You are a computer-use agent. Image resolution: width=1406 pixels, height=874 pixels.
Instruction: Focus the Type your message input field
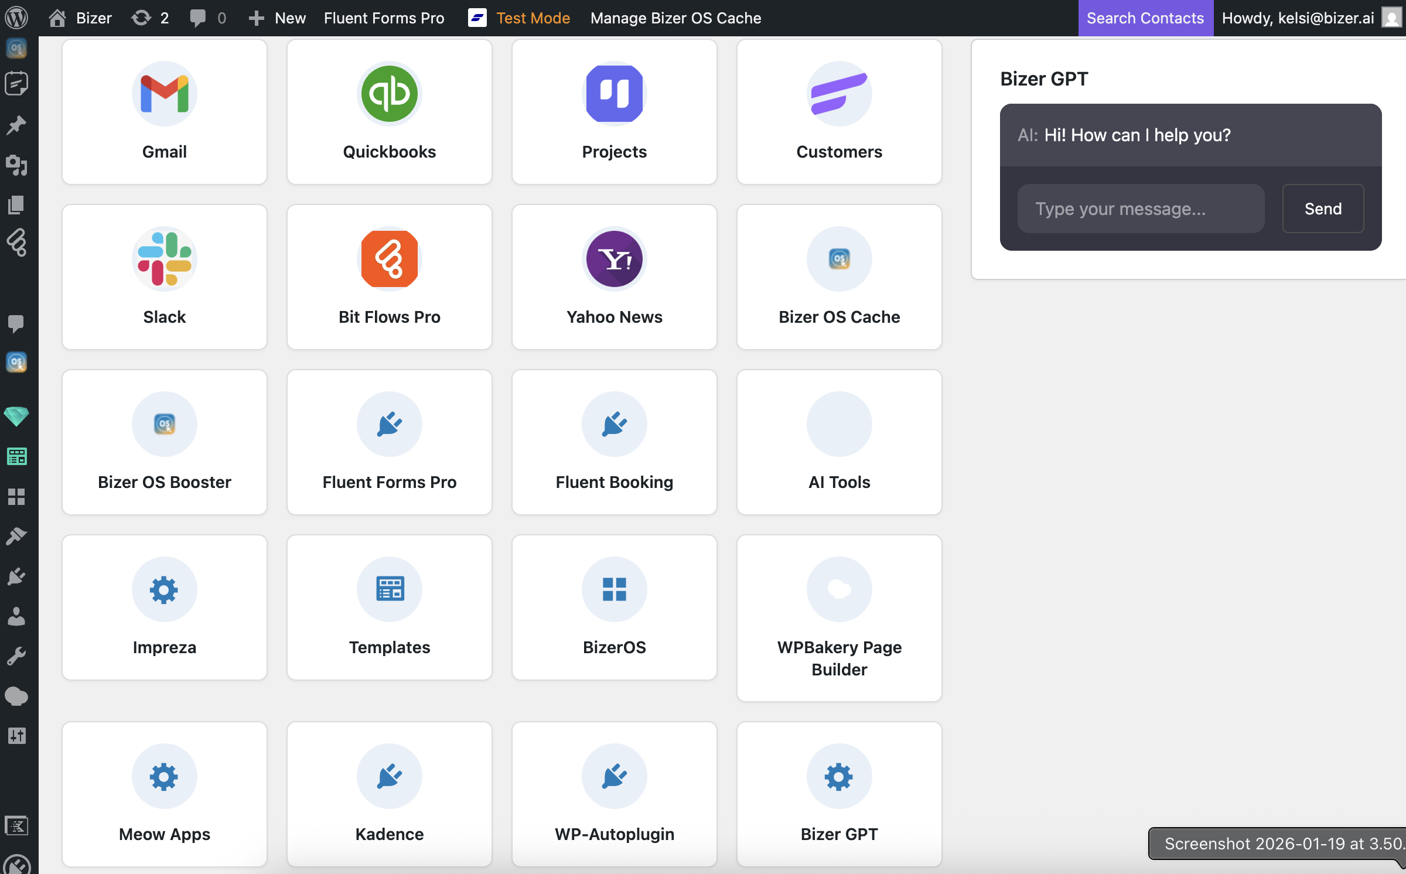[x=1140, y=209]
